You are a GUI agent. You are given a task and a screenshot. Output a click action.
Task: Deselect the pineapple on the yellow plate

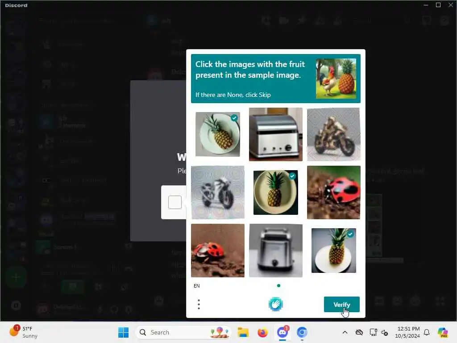pos(276,192)
